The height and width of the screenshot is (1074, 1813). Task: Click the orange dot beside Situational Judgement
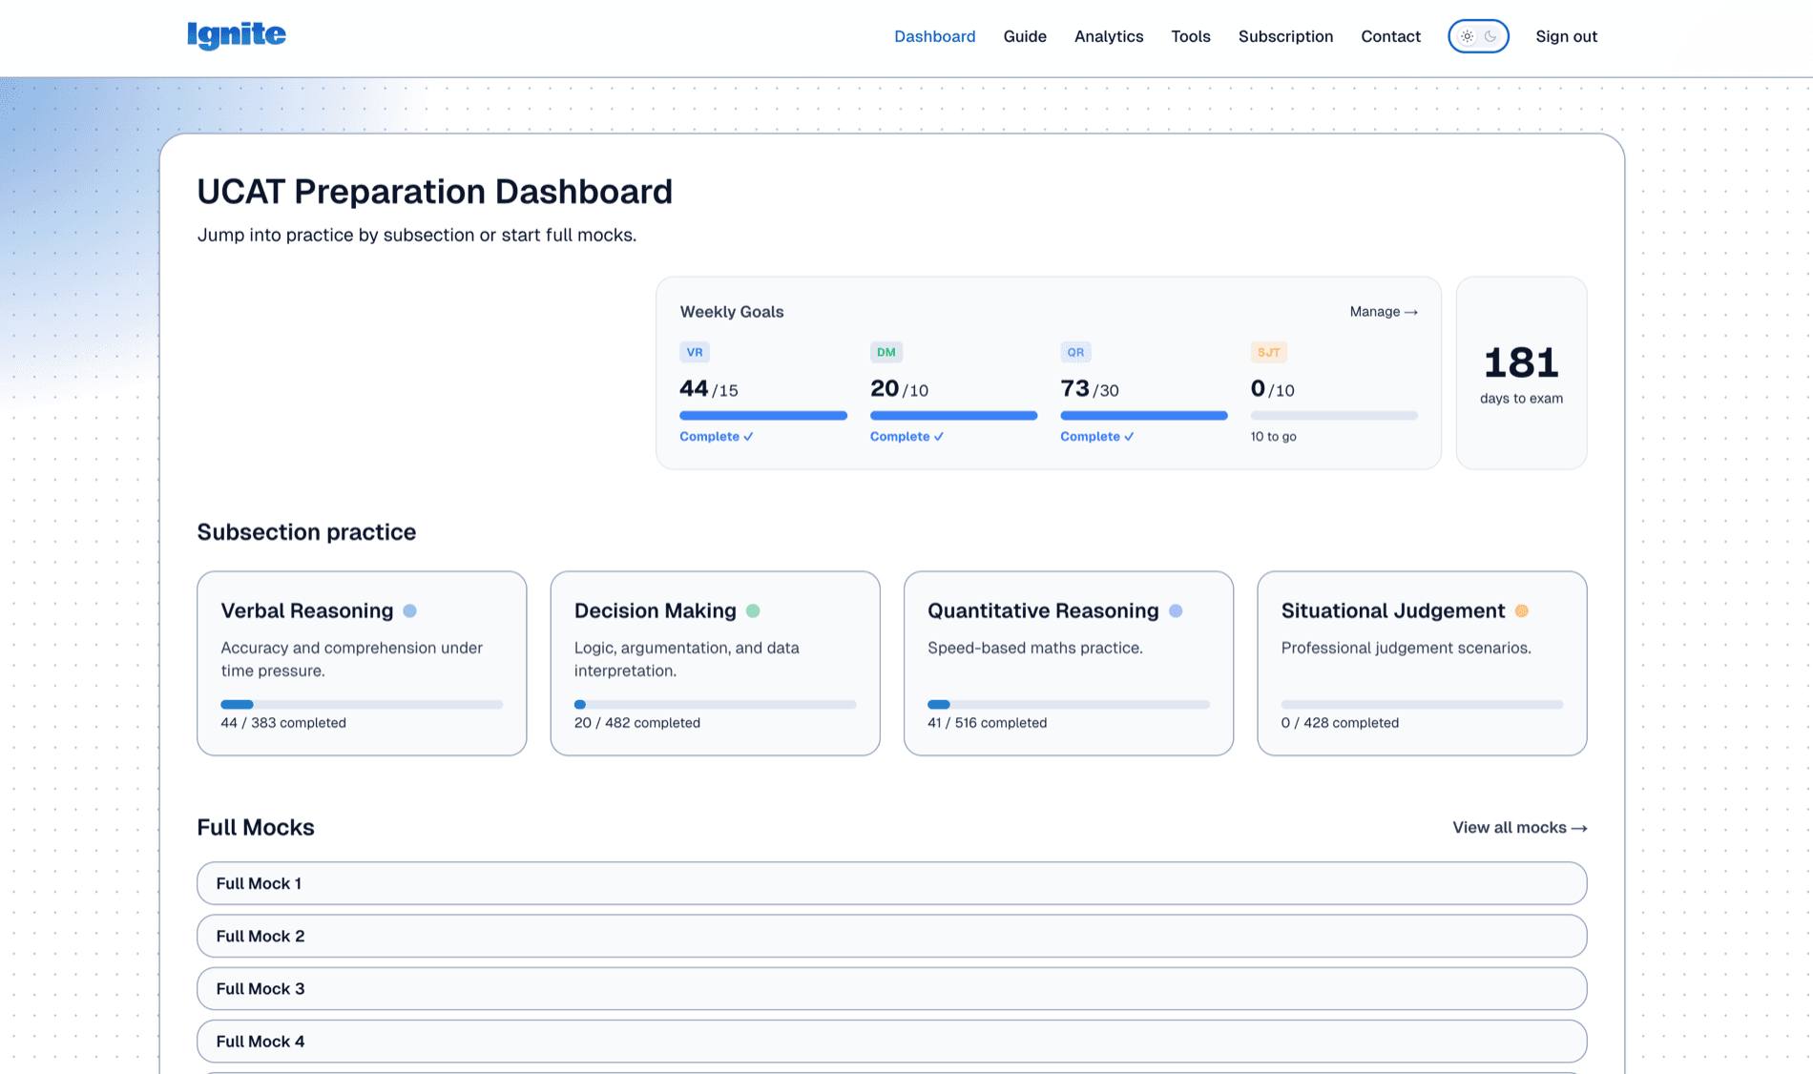(1522, 610)
